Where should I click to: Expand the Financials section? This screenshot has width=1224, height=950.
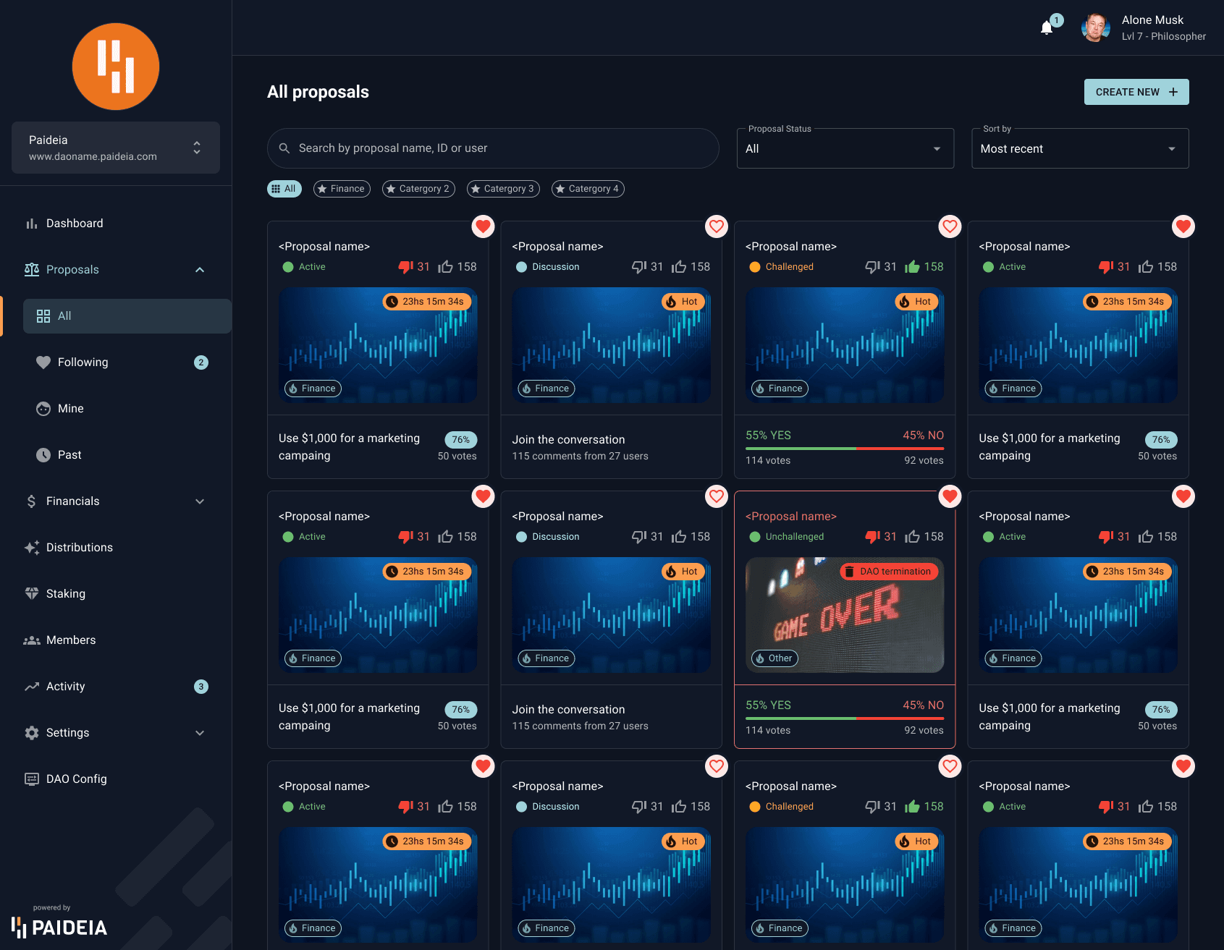click(200, 501)
